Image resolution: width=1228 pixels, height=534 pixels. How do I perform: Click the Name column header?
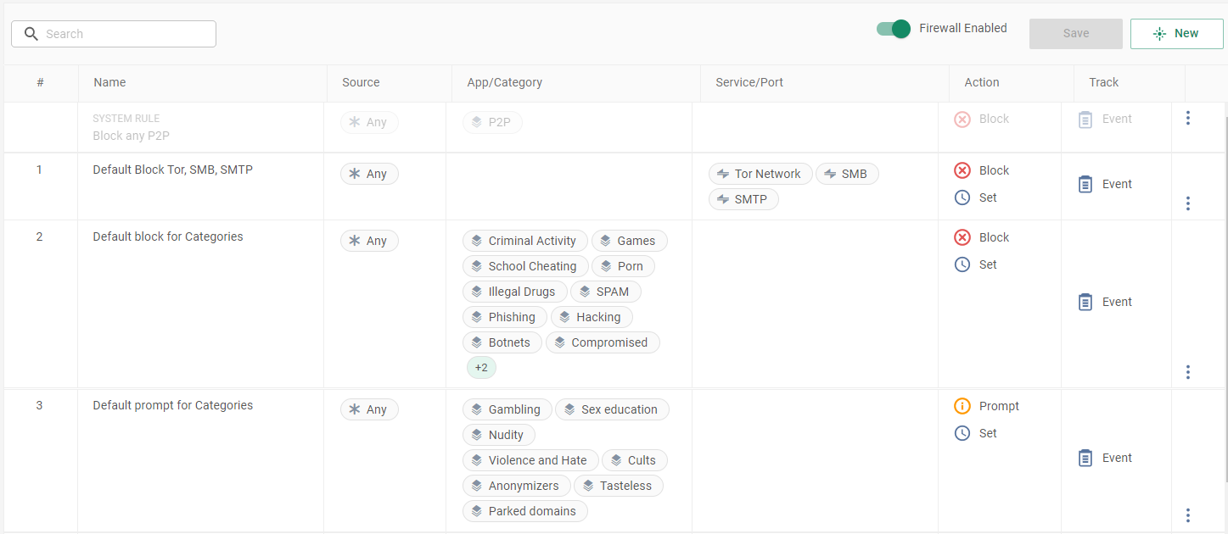(x=109, y=82)
